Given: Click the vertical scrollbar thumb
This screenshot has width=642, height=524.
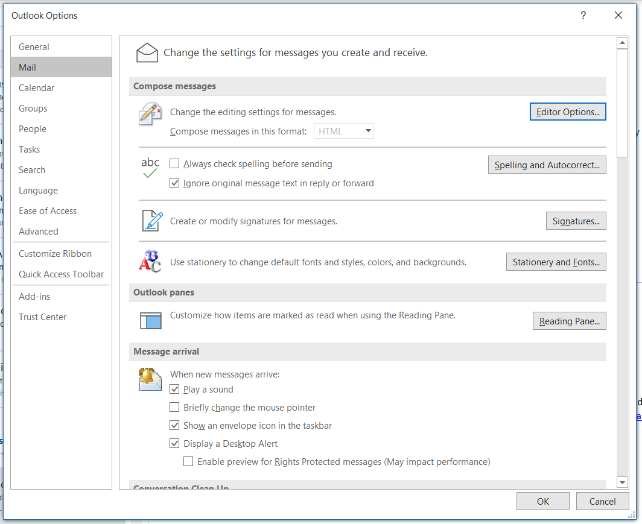Looking at the screenshot, I should coord(622,103).
